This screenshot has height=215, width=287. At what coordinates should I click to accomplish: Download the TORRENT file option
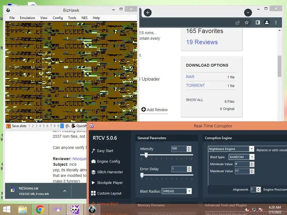point(195,85)
